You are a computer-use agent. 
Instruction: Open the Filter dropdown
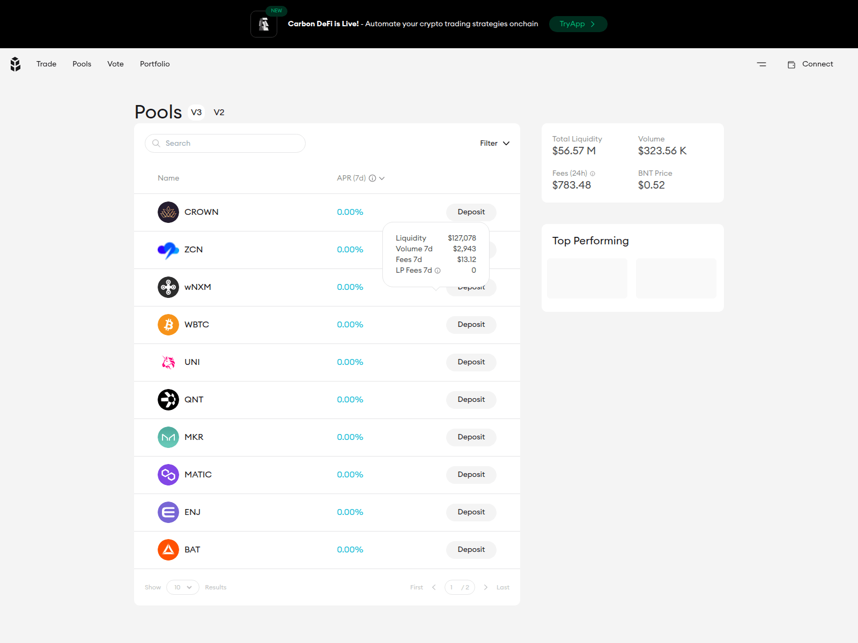494,143
